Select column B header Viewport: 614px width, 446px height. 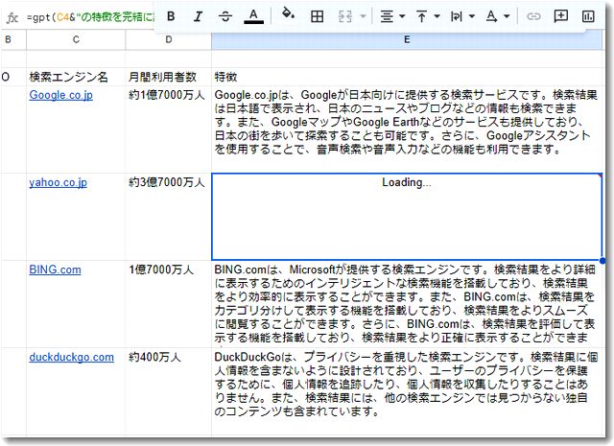click(x=12, y=39)
